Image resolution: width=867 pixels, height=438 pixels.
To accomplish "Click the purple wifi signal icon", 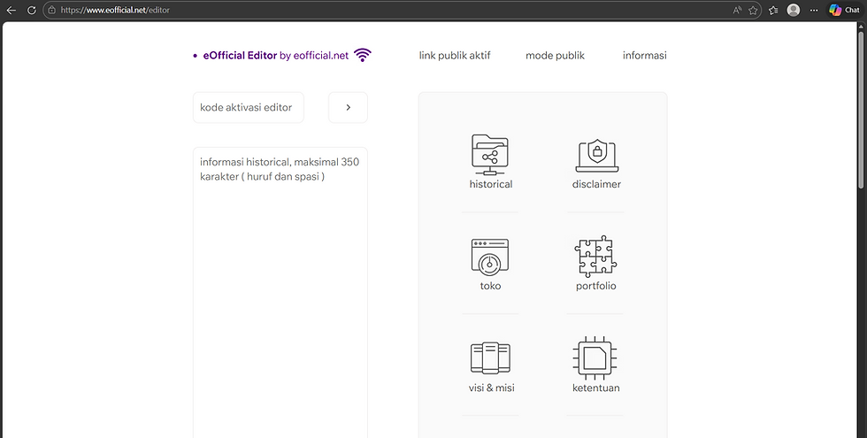I will pos(362,55).
